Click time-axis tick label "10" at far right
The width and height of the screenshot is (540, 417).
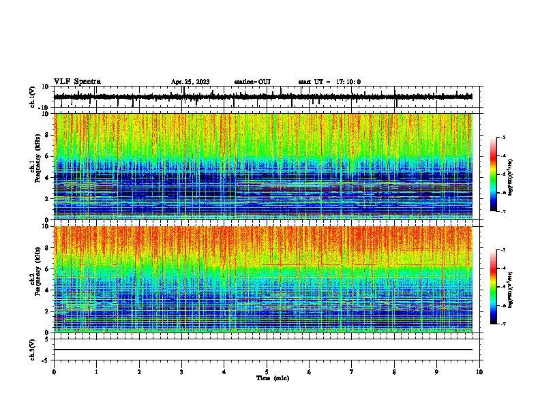tap(479, 372)
